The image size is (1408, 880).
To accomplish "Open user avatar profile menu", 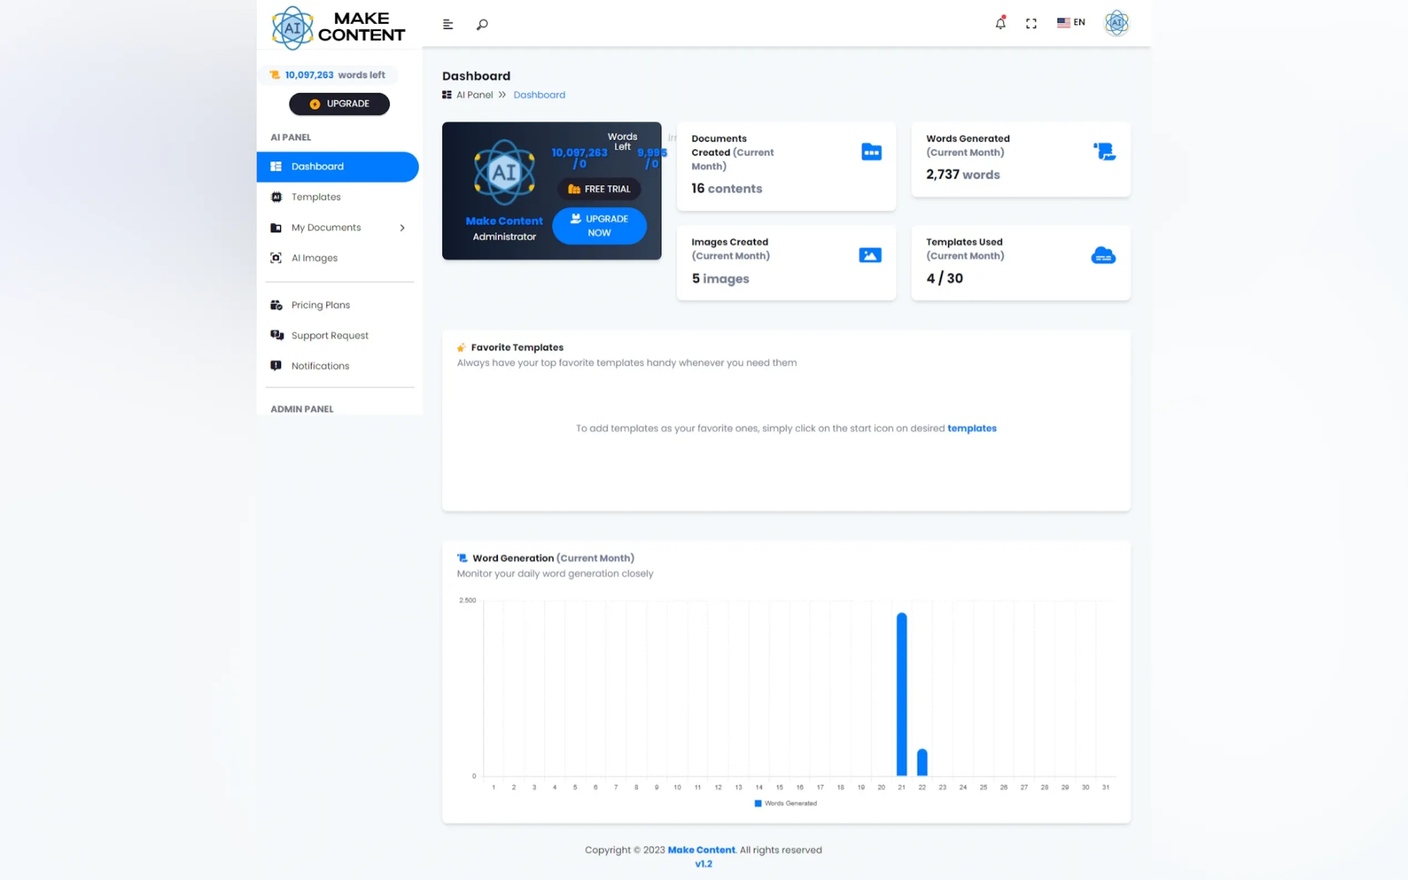I will pyautogui.click(x=1116, y=23).
